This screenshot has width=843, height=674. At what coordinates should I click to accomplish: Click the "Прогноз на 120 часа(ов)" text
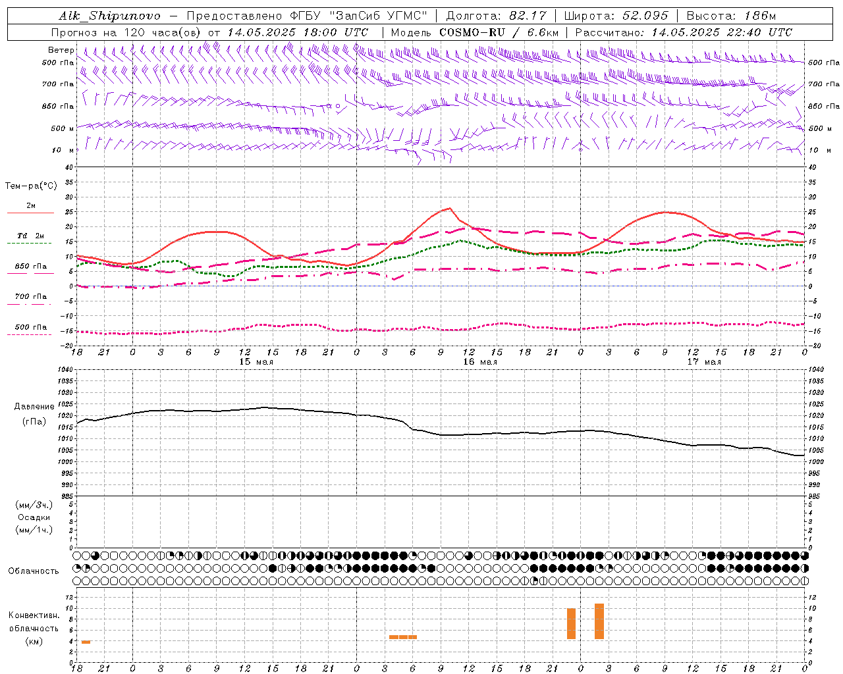click(x=126, y=32)
